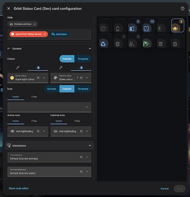Set Icon mode to Template
Screen dimensions: 190x197
(83, 89)
